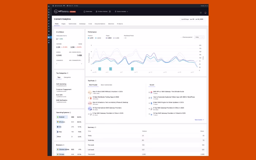Click the bell notifications icon in header
The height and width of the screenshot is (160, 256).
[x=205, y=12]
